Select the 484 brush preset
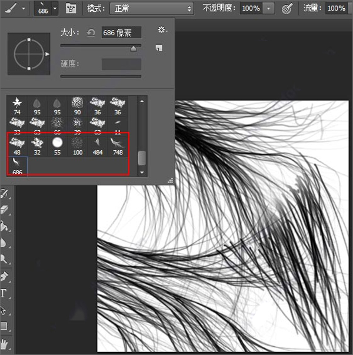This screenshot has height=355, width=353. 98,146
